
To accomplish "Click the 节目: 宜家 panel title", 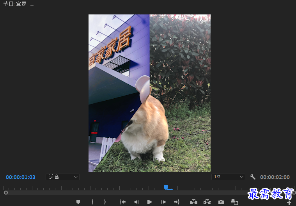I will [15, 4].
